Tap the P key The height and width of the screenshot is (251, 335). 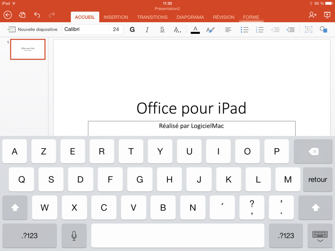[x=277, y=151]
